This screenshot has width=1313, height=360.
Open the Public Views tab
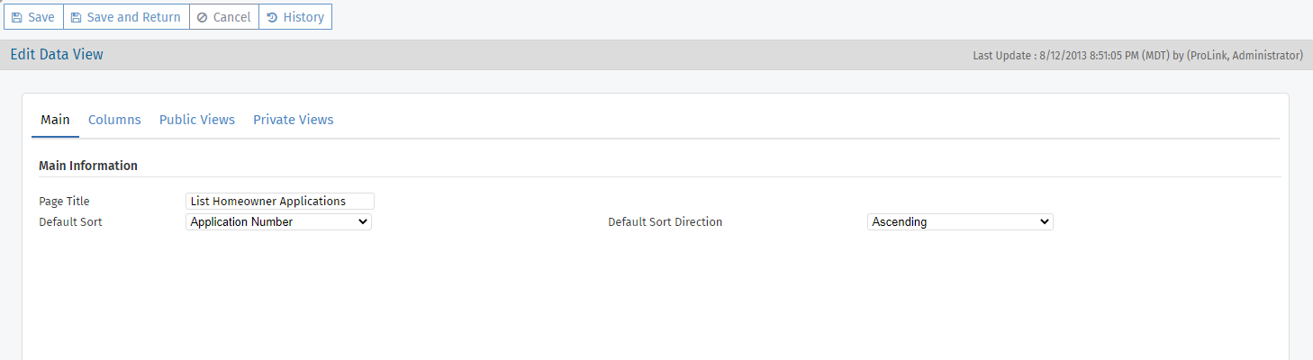pos(197,120)
